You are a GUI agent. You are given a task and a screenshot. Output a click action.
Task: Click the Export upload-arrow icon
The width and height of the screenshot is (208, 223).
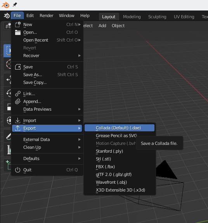pyautogui.click(x=17, y=128)
